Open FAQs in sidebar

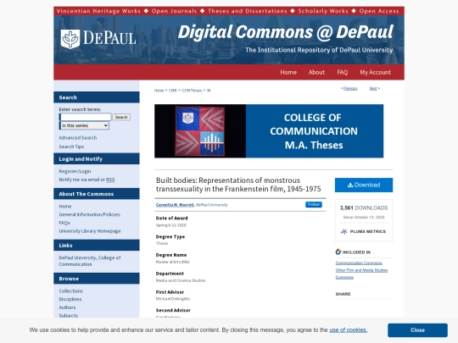click(64, 223)
